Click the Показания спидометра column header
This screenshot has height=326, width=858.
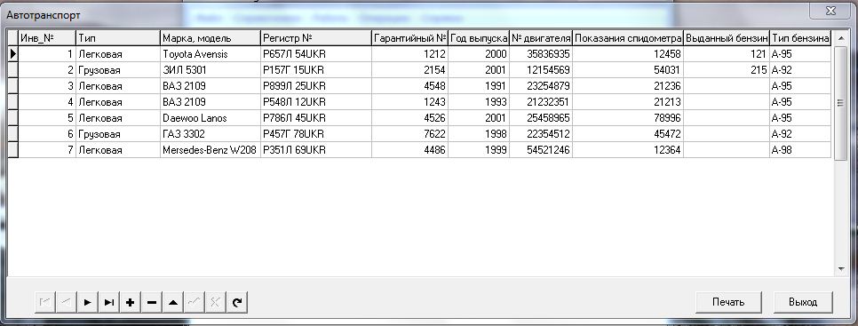click(628, 38)
